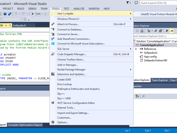Click Create GUID
The image size is (177, 133).
pyautogui.click(x=91, y=80)
